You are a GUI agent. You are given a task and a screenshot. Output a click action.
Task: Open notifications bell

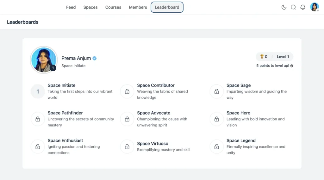pos(303,7)
